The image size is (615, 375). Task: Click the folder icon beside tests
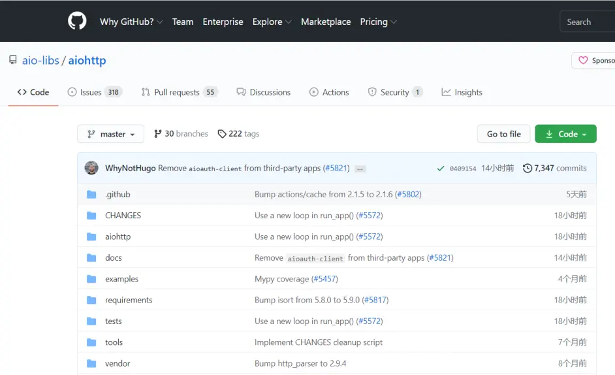pyautogui.click(x=91, y=321)
